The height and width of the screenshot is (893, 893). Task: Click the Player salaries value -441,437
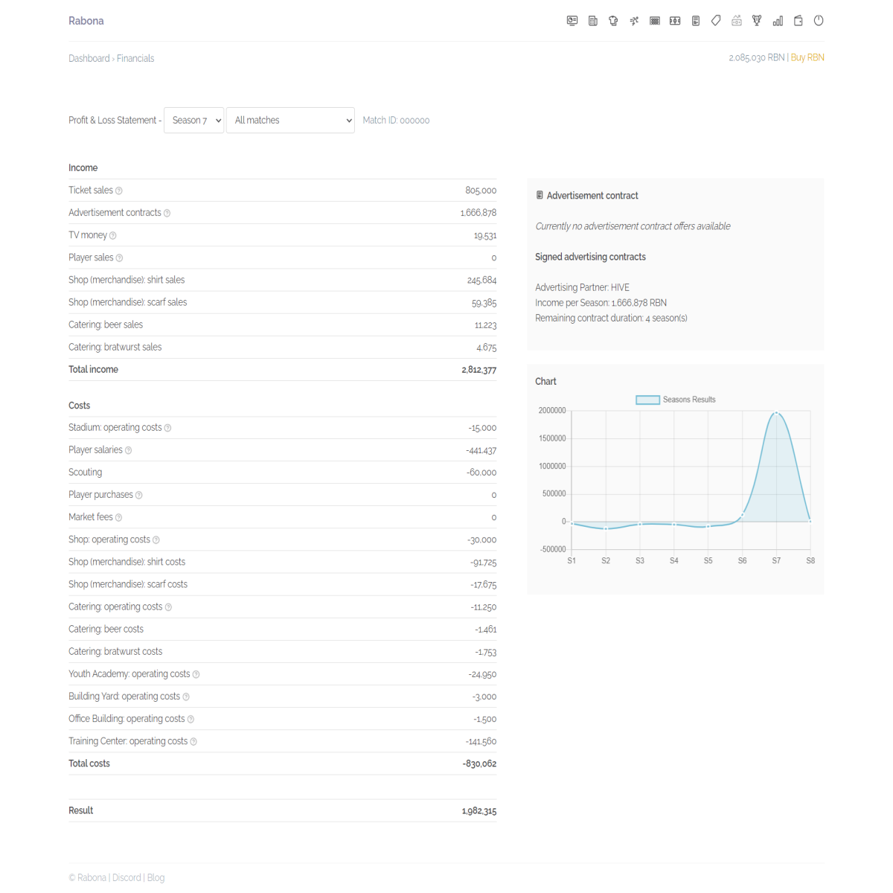[481, 450]
